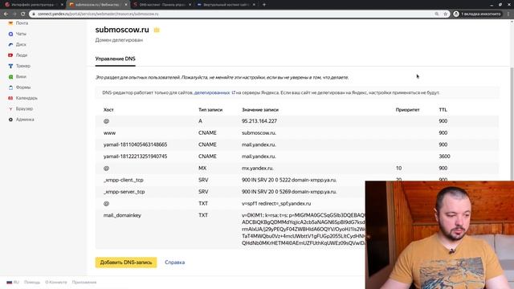
Task: Click the TTL value 3600
Action: pyautogui.click(x=444, y=157)
